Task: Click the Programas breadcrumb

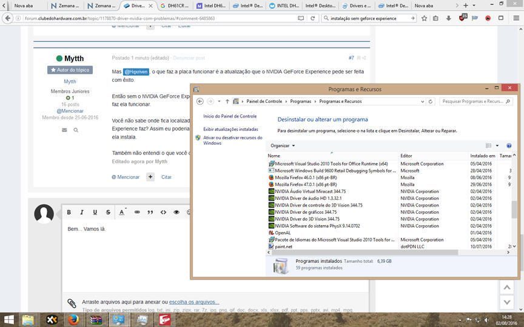Action: [300, 102]
